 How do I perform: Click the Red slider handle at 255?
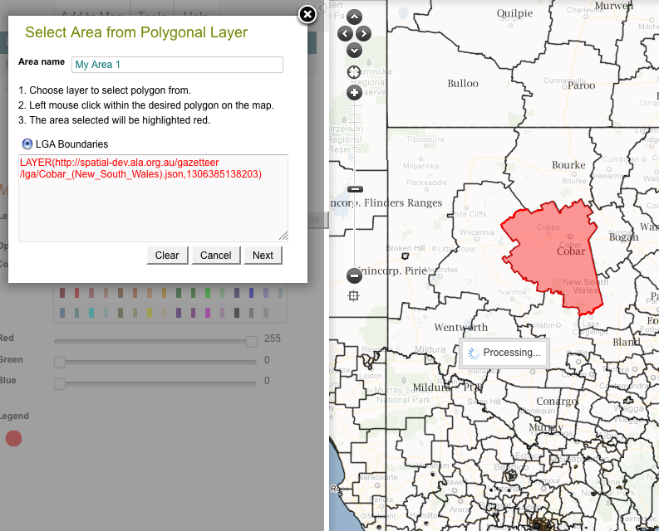[252, 341]
